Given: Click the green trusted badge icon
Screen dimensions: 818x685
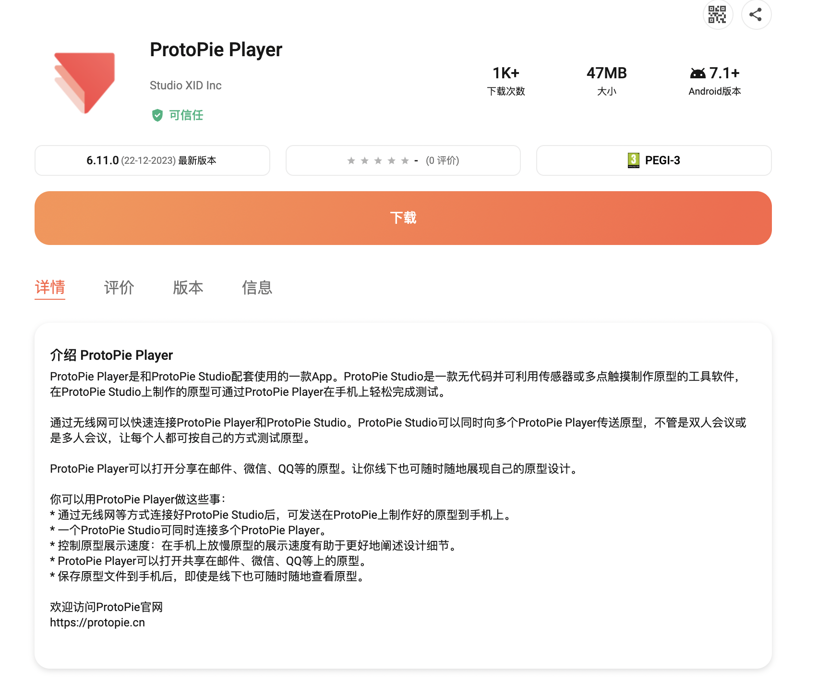Looking at the screenshot, I should pyautogui.click(x=158, y=115).
